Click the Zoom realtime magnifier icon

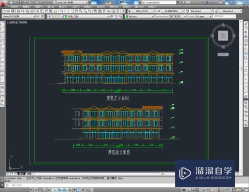(81, 11)
